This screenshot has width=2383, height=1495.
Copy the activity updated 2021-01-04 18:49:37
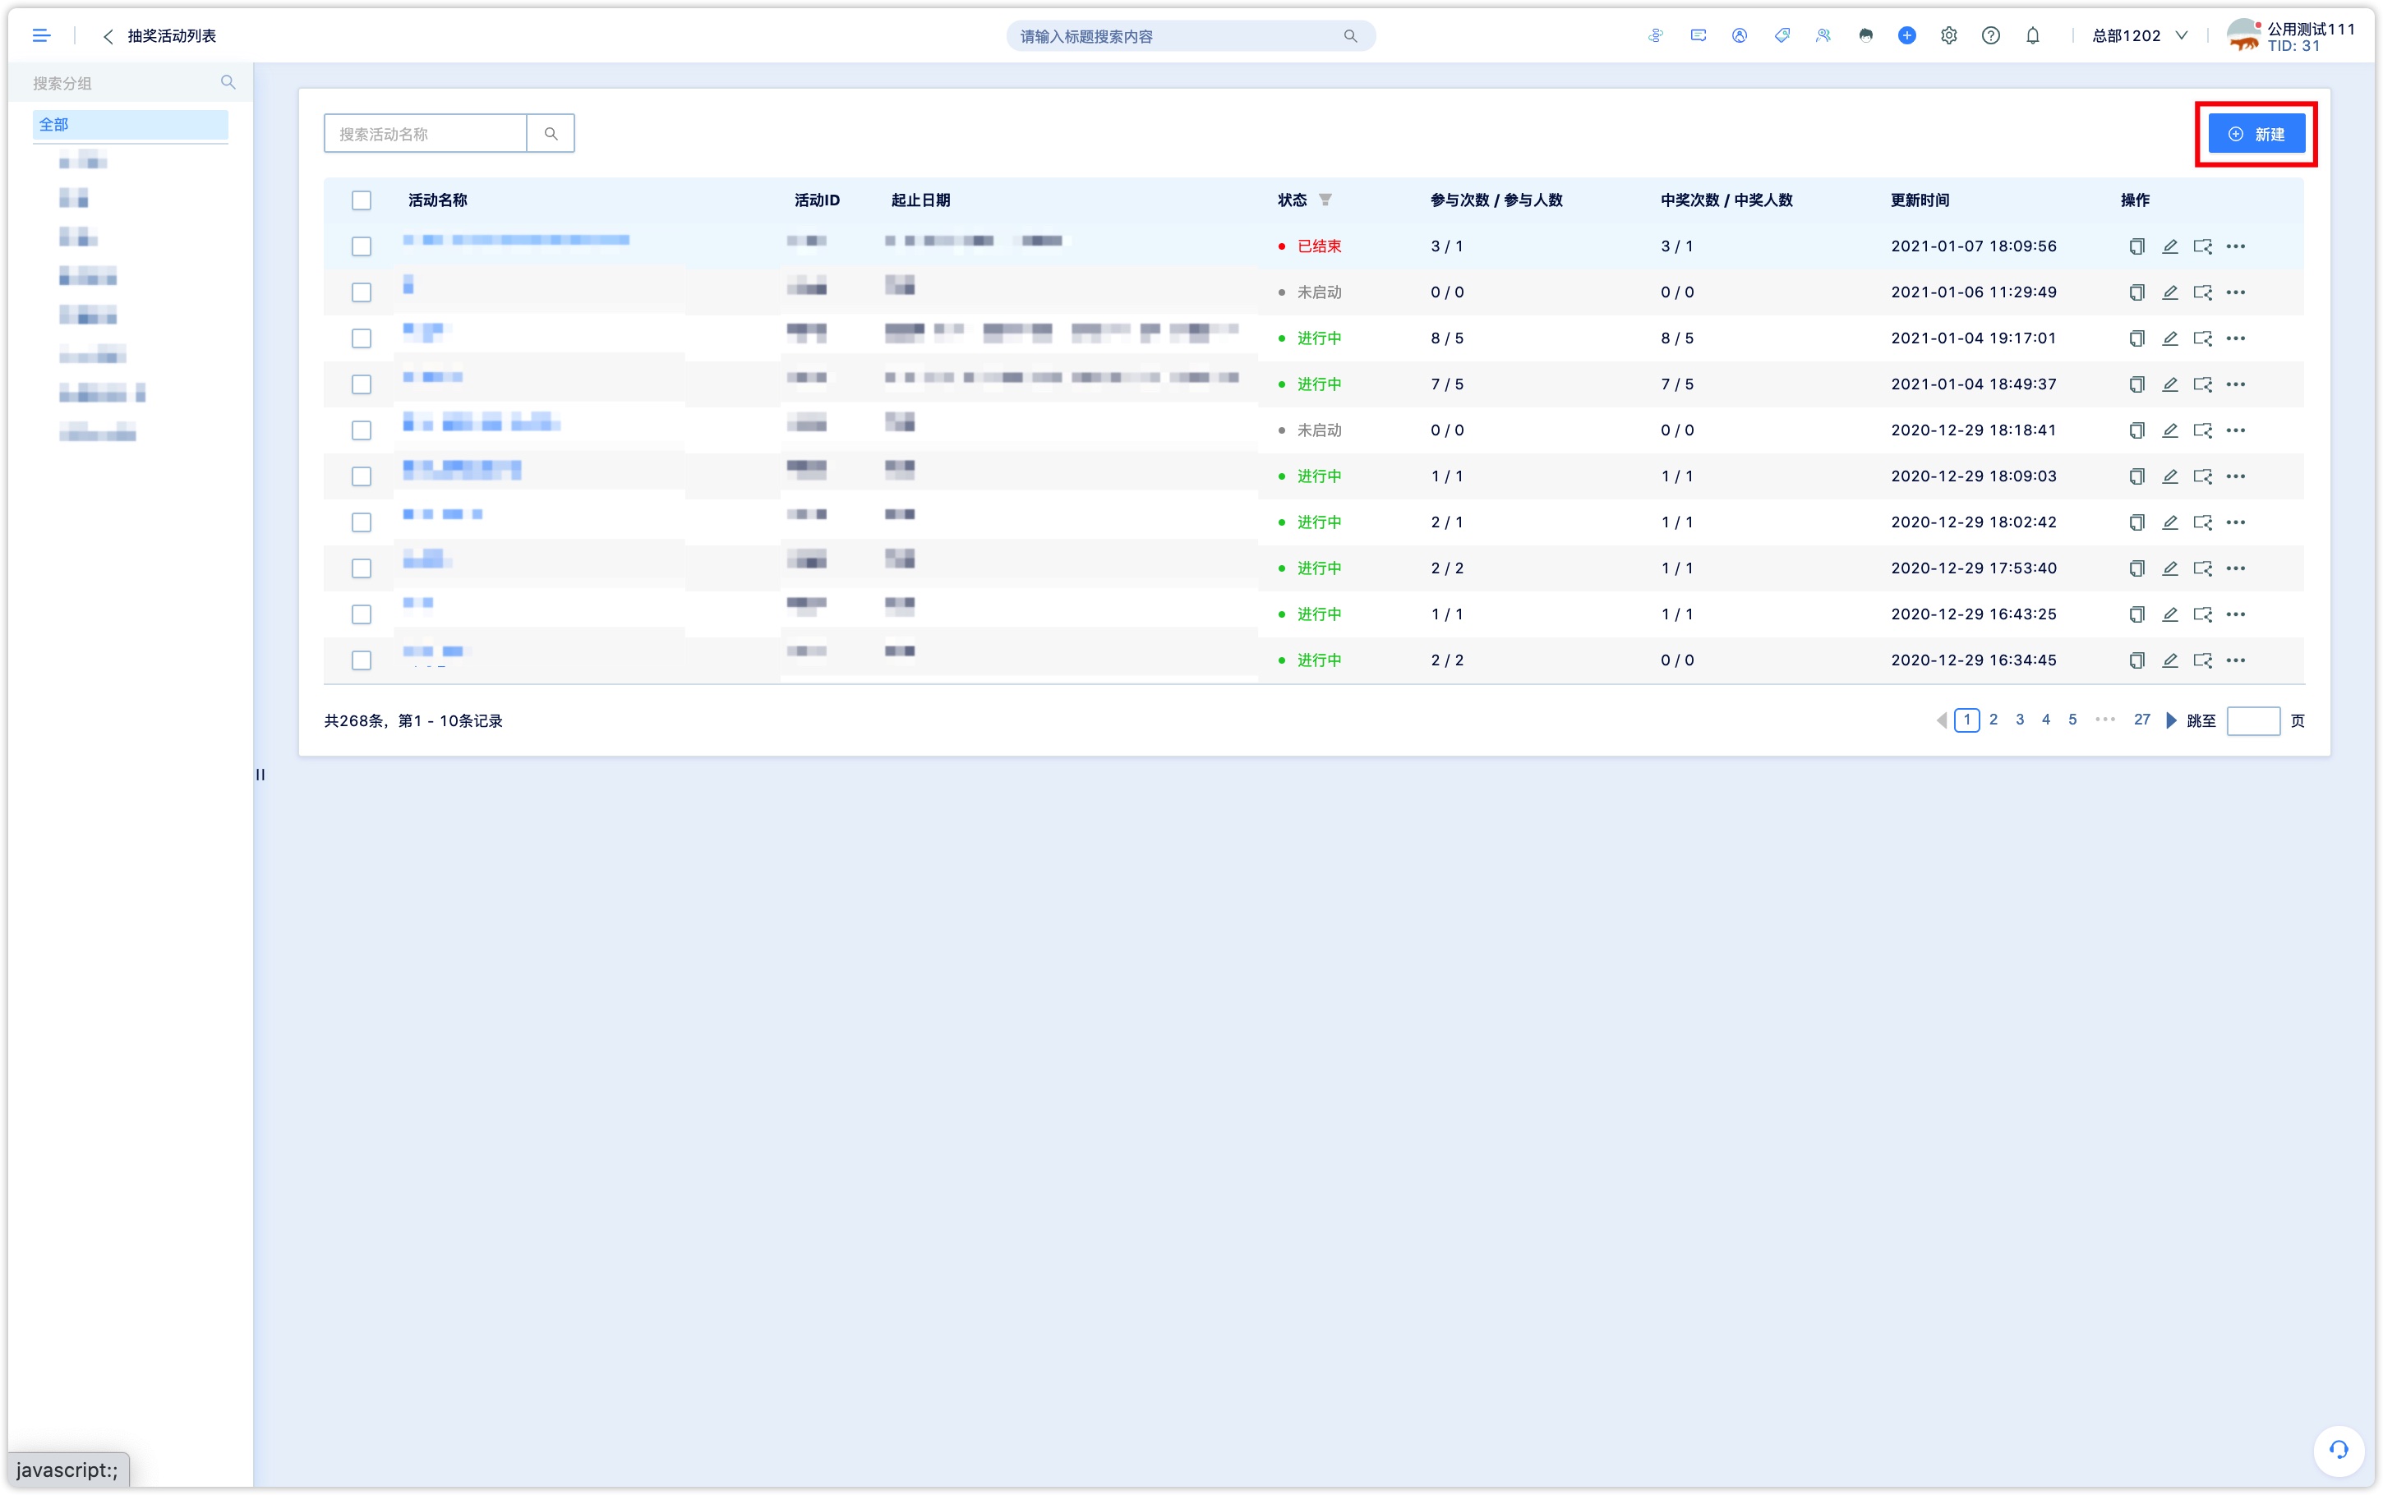[x=2136, y=384]
